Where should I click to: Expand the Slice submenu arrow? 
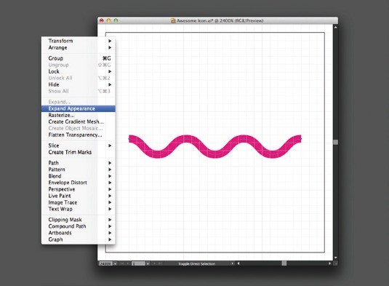click(x=110, y=146)
